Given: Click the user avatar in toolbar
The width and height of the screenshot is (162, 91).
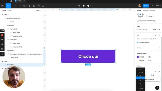Looking at the screenshot, I should 140,6.
